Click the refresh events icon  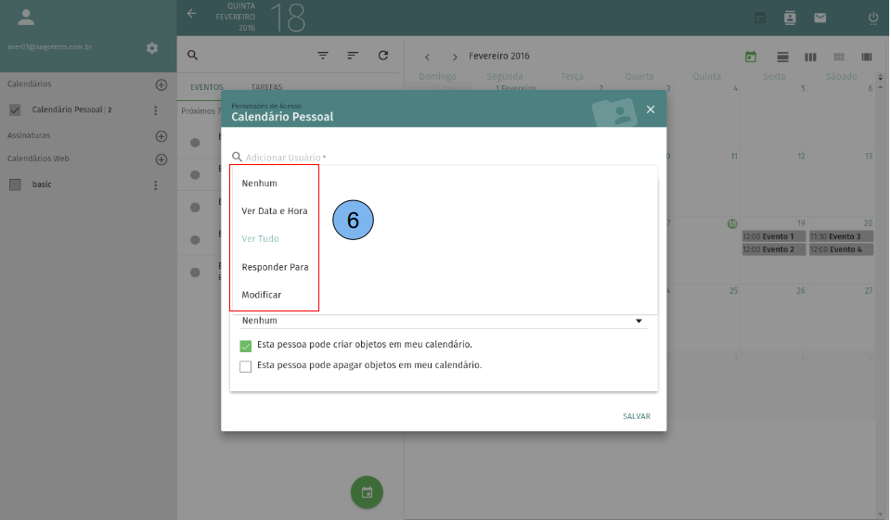pyautogui.click(x=382, y=56)
